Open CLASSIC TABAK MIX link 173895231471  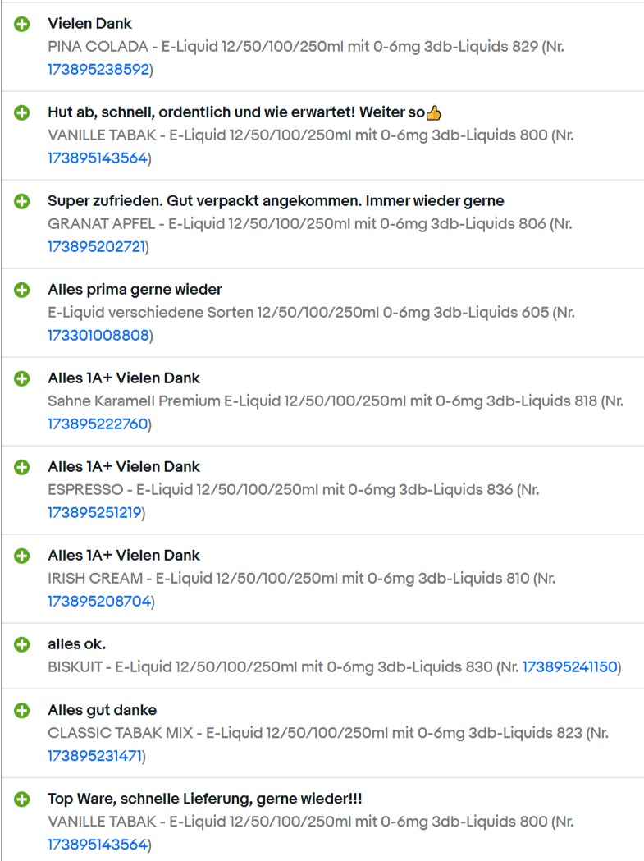(95, 756)
